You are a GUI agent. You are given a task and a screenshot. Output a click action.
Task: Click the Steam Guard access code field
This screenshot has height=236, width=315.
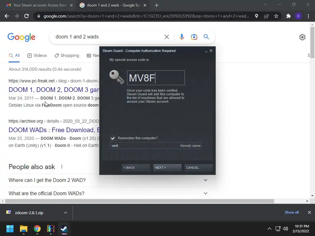coord(156,78)
